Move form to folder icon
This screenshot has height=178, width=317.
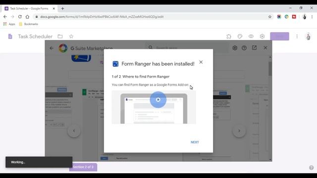tap(60, 36)
